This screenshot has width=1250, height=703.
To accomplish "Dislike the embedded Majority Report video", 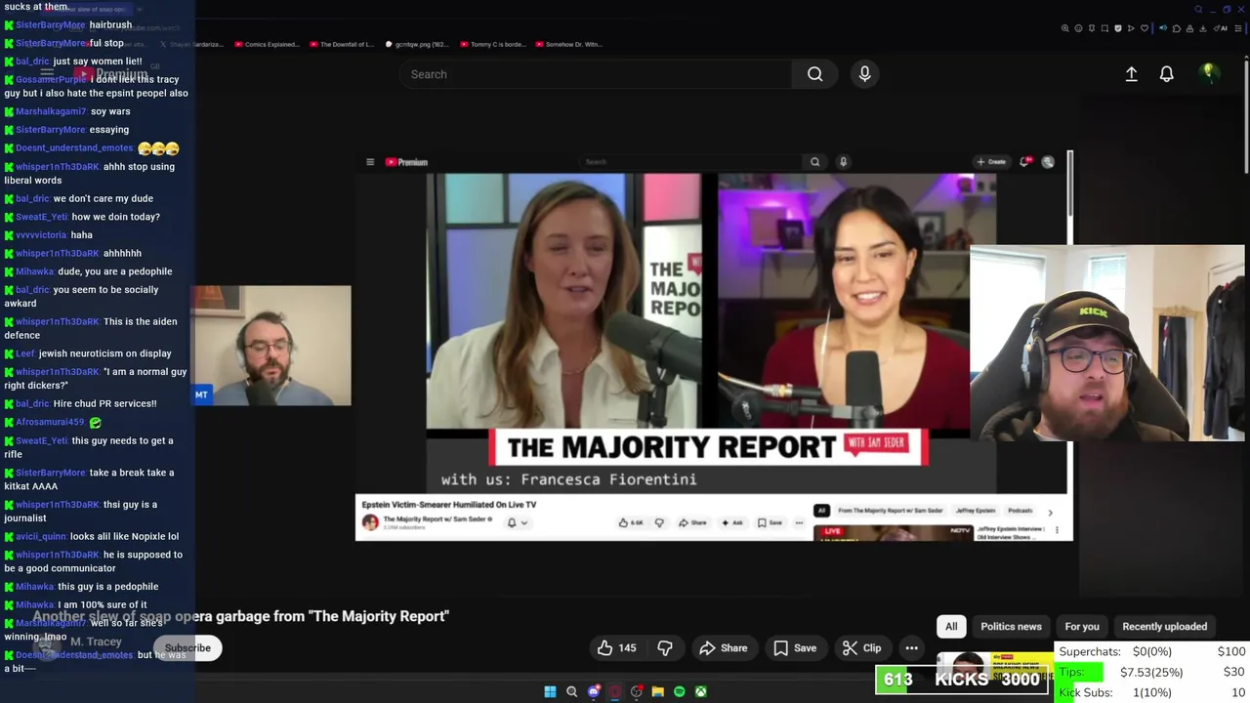I will [x=659, y=522].
